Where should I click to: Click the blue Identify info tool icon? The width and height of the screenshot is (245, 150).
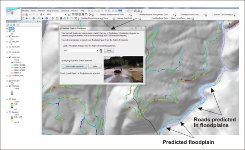click(46, 18)
